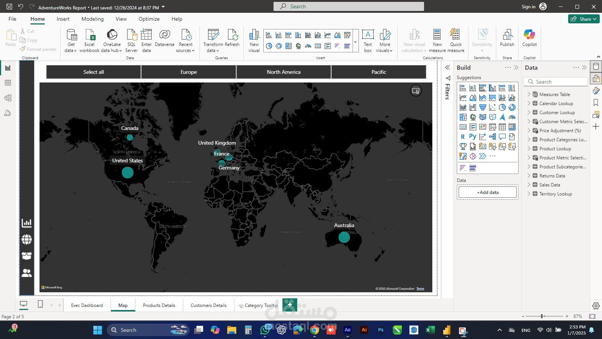
Task: Go to Exec Dashboard page tab
Action: coord(87,305)
